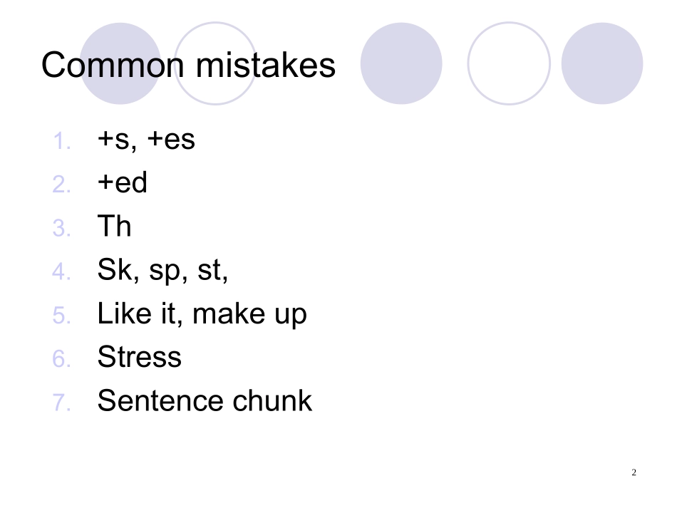Select the "Sentence chunk" text
This screenshot has height=508, width=677.
[205, 401]
